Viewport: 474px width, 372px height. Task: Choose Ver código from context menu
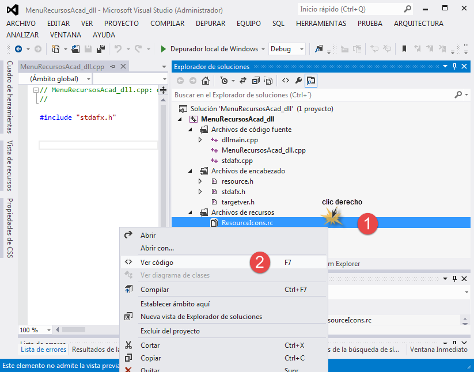click(223, 263)
